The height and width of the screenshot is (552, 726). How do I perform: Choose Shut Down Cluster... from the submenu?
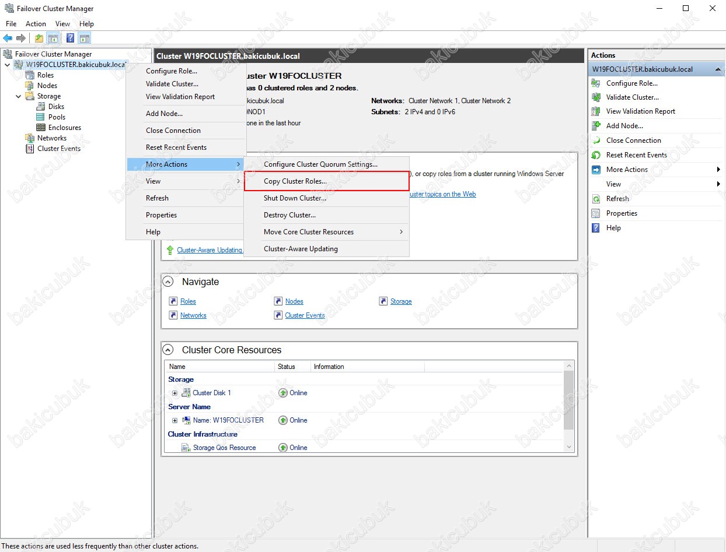coord(327,198)
